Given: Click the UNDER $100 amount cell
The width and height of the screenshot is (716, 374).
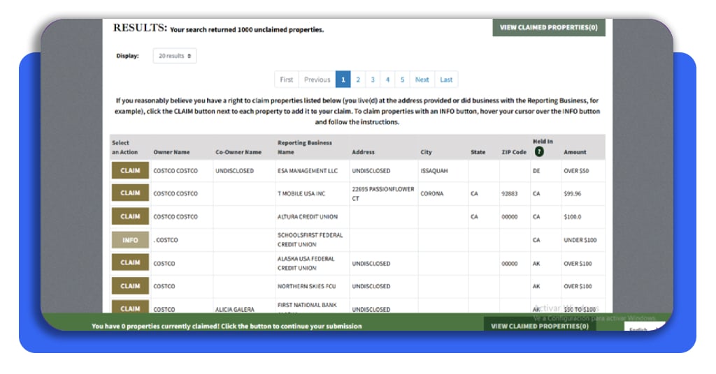Looking at the screenshot, I should pyautogui.click(x=580, y=240).
